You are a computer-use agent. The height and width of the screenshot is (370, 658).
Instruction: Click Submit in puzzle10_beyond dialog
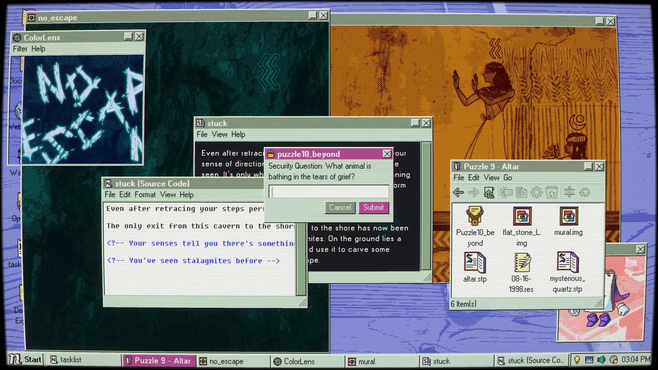coord(374,208)
